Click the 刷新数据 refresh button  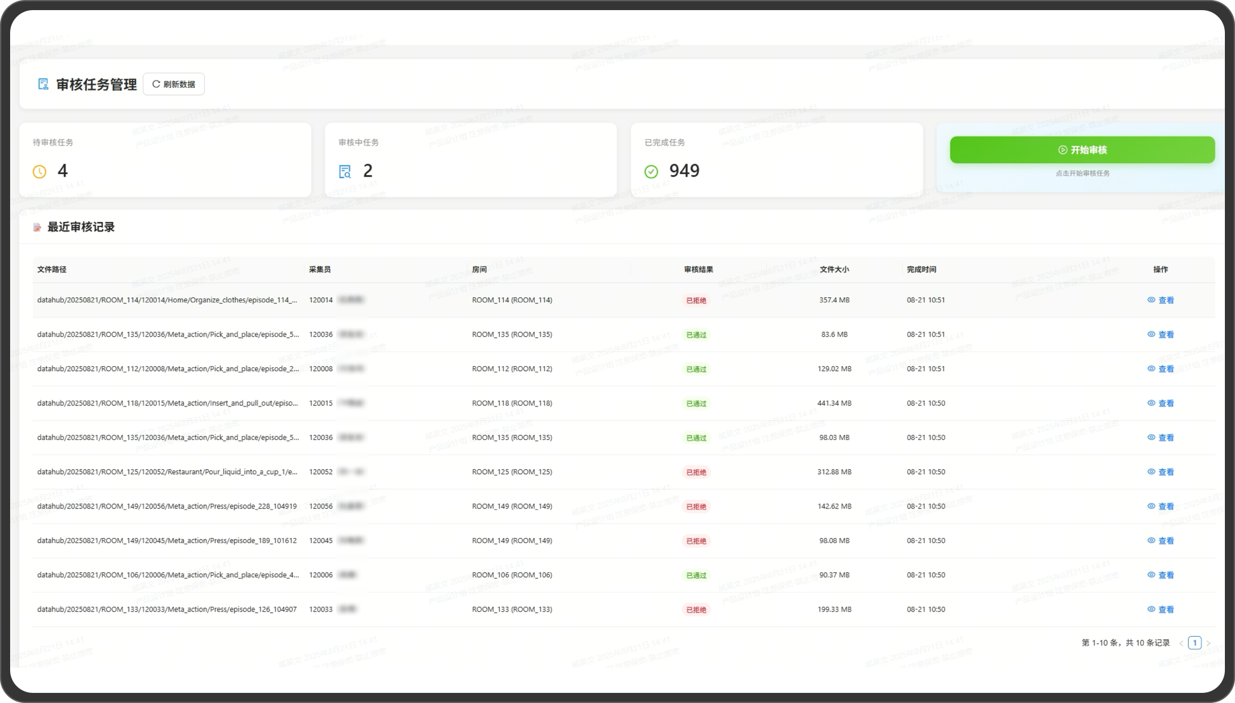(174, 84)
